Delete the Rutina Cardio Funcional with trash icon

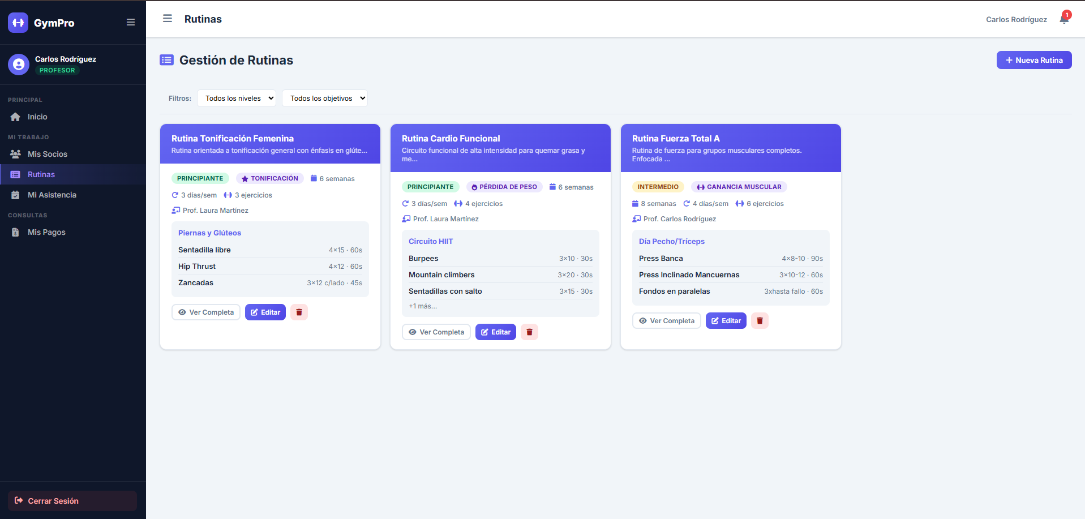click(529, 332)
